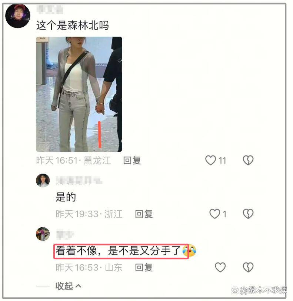The image size is (293, 301).
Task: Select the highlighted text 看着不像，是不是又分手了
Action: click(118, 251)
